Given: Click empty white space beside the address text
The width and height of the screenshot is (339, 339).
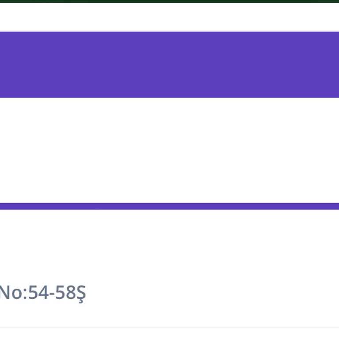Looking at the screenshot, I should (212, 293).
